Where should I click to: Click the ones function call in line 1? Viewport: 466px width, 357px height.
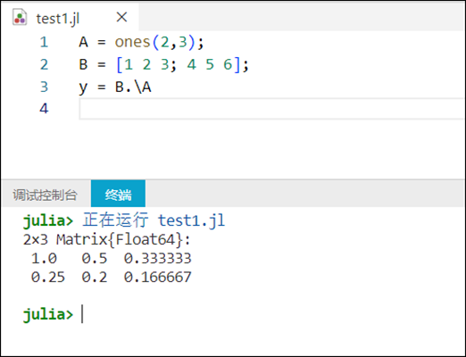(x=132, y=42)
